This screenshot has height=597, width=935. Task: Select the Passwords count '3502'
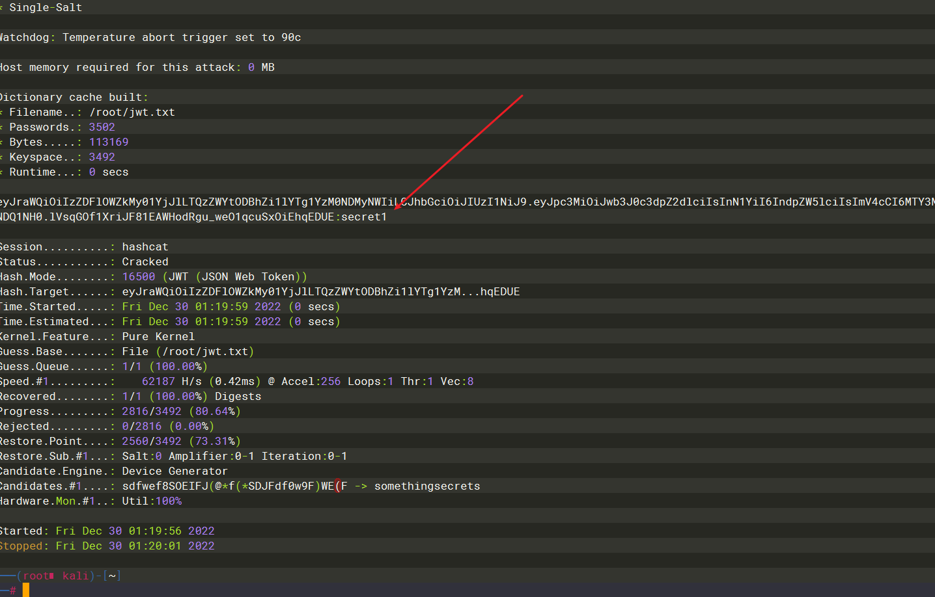pos(102,127)
